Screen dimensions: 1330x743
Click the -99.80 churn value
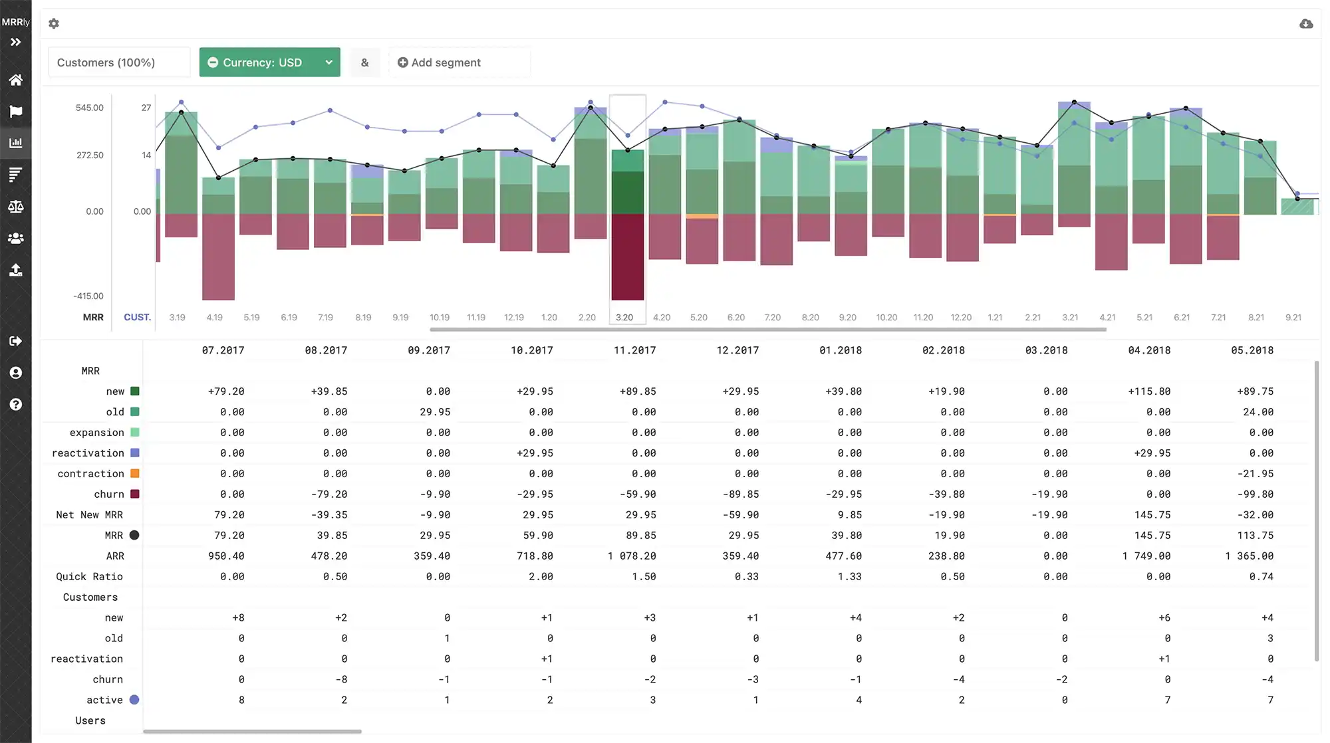pyautogui.click(x=1256, y=494)
